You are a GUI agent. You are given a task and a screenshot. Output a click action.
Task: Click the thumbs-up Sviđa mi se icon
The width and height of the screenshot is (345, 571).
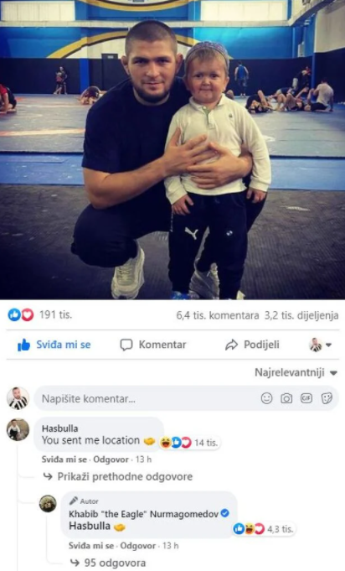click(24, 345)
